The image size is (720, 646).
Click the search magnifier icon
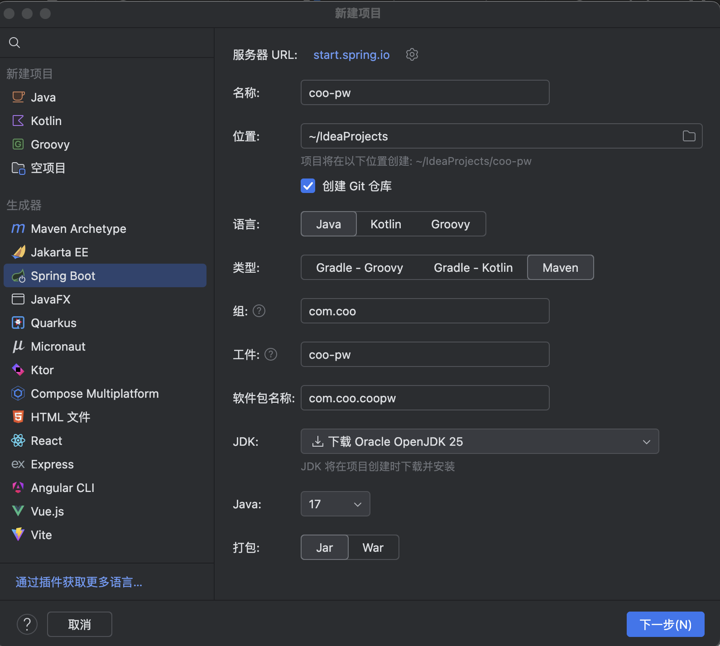click(x=14, y=43)
